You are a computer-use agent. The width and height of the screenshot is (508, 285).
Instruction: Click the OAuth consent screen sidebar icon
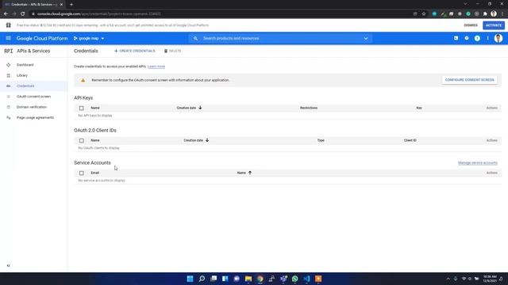click(x=9, y=97)
